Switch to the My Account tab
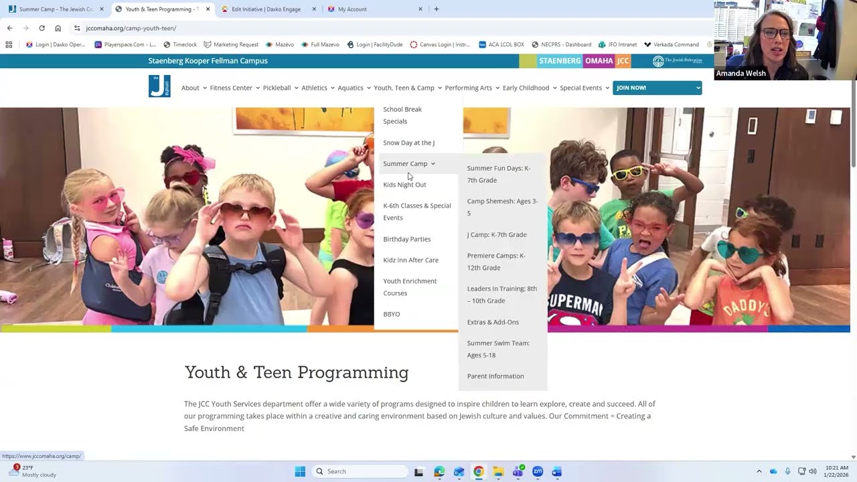 click(x=375, y=9)
